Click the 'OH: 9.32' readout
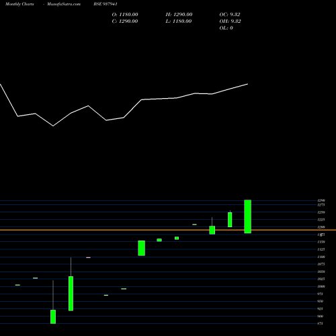 [x=230, y=22]
